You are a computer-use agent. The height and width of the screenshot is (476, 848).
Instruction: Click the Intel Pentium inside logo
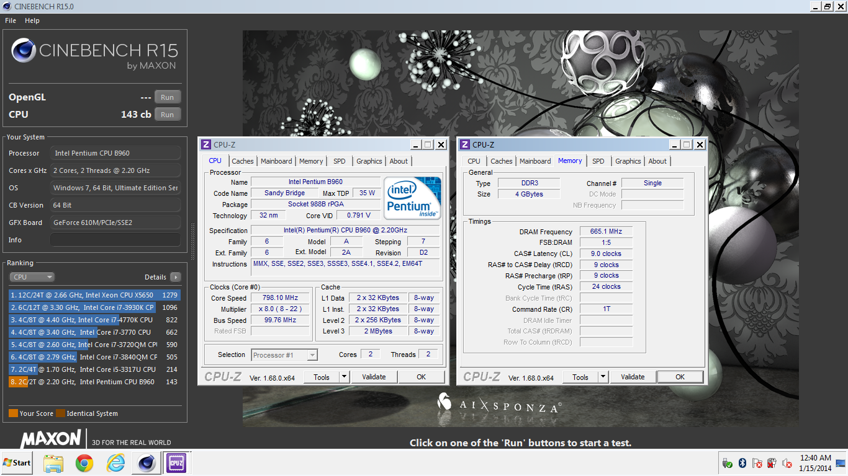412,198
